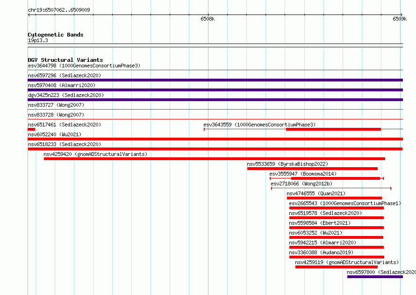Image resolution: width=416 pixels, height=295 pixels.
Task: Open variant nsv833727 (Wong2007)
Action: 56,105
